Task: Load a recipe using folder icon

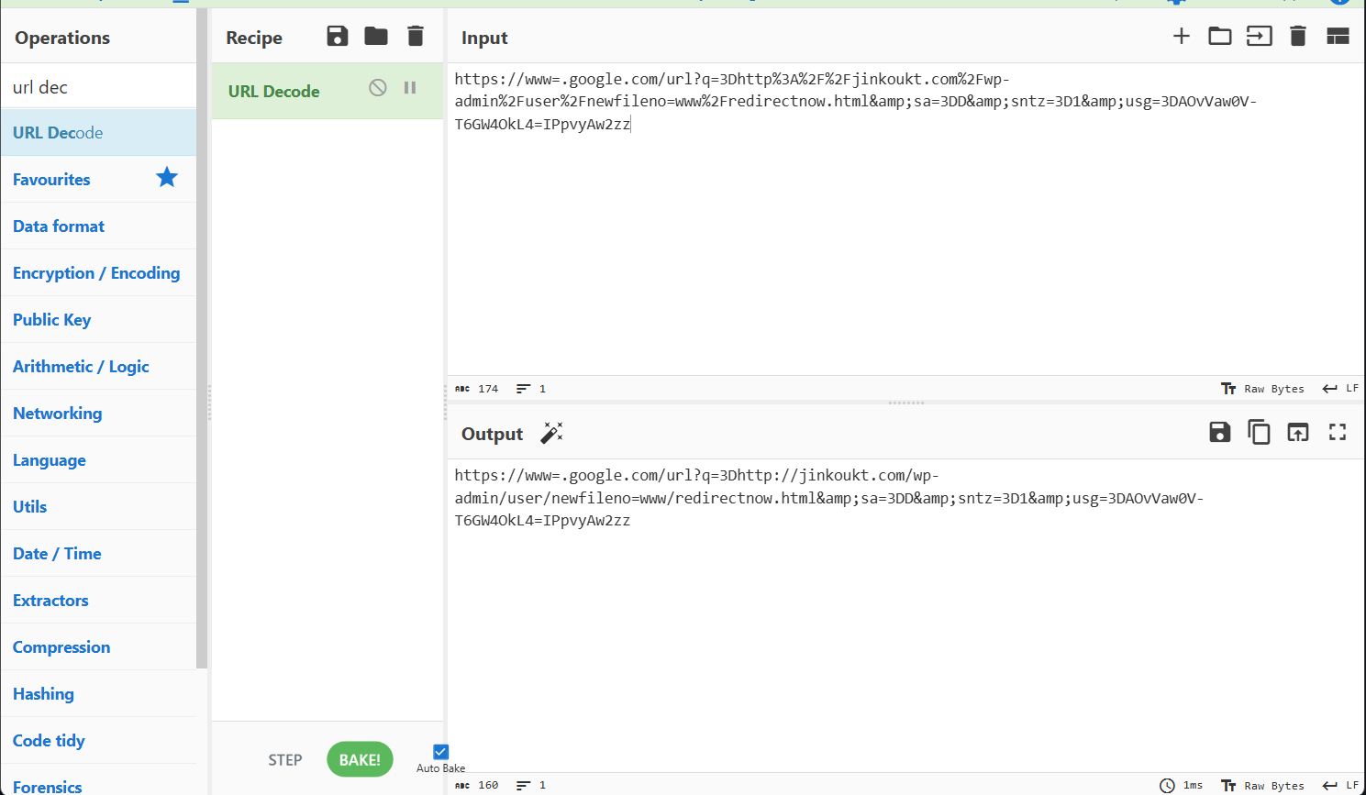Action: [376, 37]
